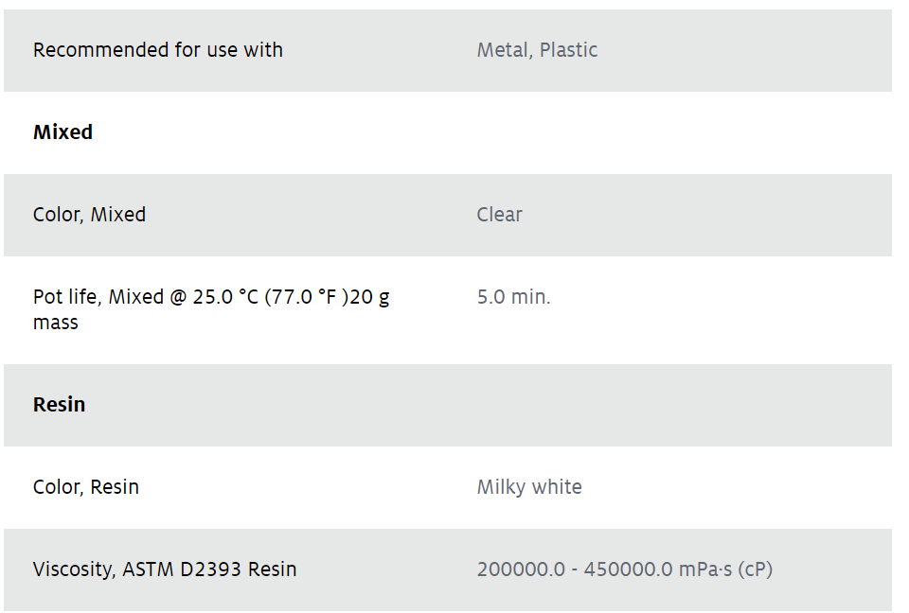Select the 'Clear' color value
Screen dimensions: 909x613
[x=499, y=215]
